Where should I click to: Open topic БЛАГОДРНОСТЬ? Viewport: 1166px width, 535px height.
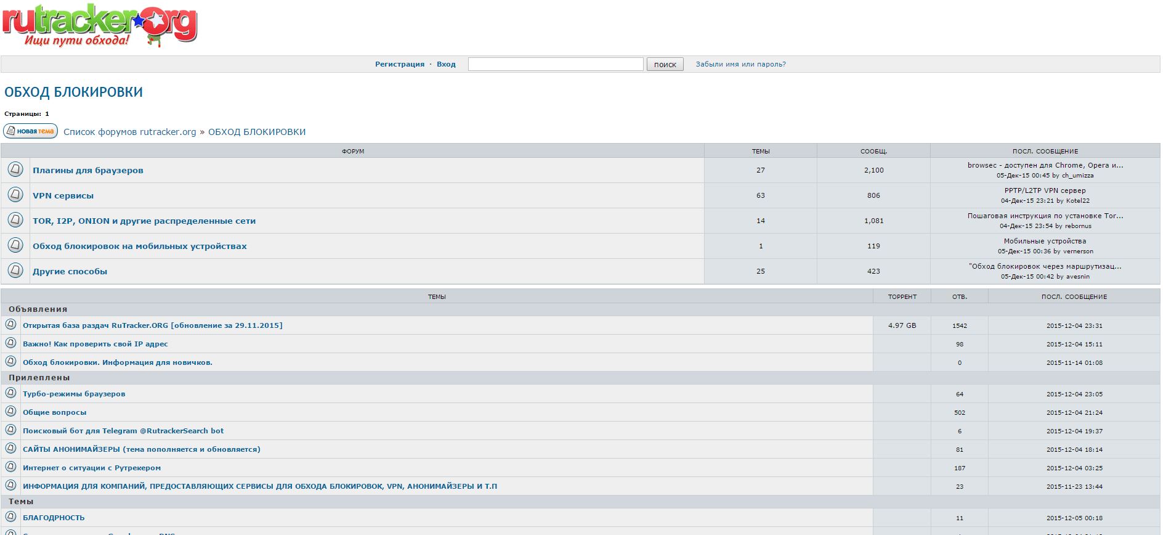coord(54,518)
